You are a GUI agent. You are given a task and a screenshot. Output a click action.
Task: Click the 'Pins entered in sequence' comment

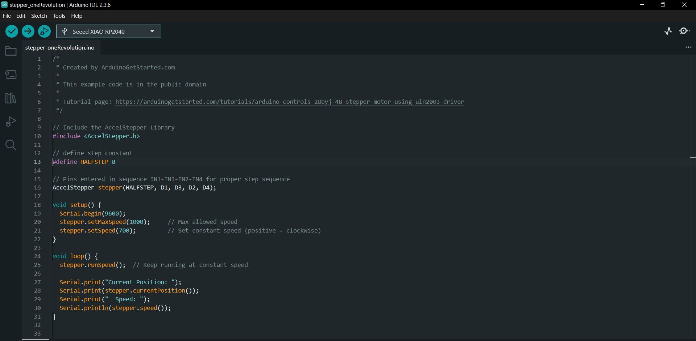[171, 179]
